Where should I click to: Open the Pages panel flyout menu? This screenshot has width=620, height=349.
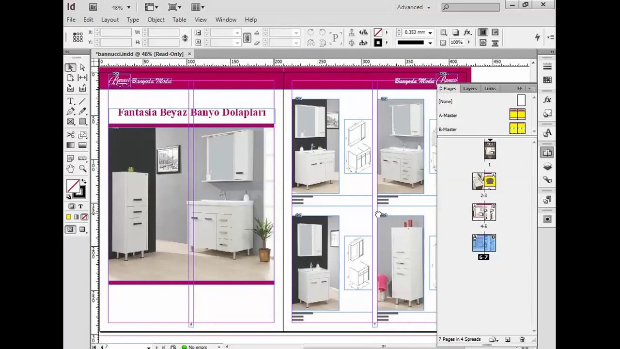(x=531, y=88)
